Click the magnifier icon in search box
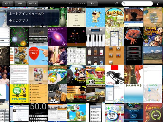This screenshot has width=163, height=122. coord(124,3)
